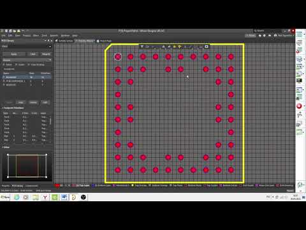
Task: Open the notifications icon at top right
Action: (270, 36)
